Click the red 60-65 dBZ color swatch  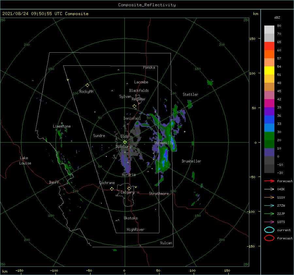click(x=269, y=46)
